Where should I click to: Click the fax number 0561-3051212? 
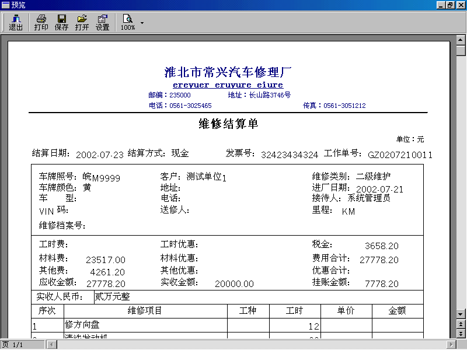click(344, 106)
